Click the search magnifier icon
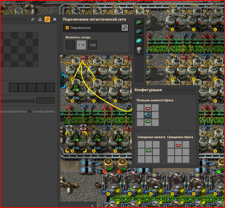Image resolution: width=225 pixels, height=208 pixels. click(x=33, y=19)
